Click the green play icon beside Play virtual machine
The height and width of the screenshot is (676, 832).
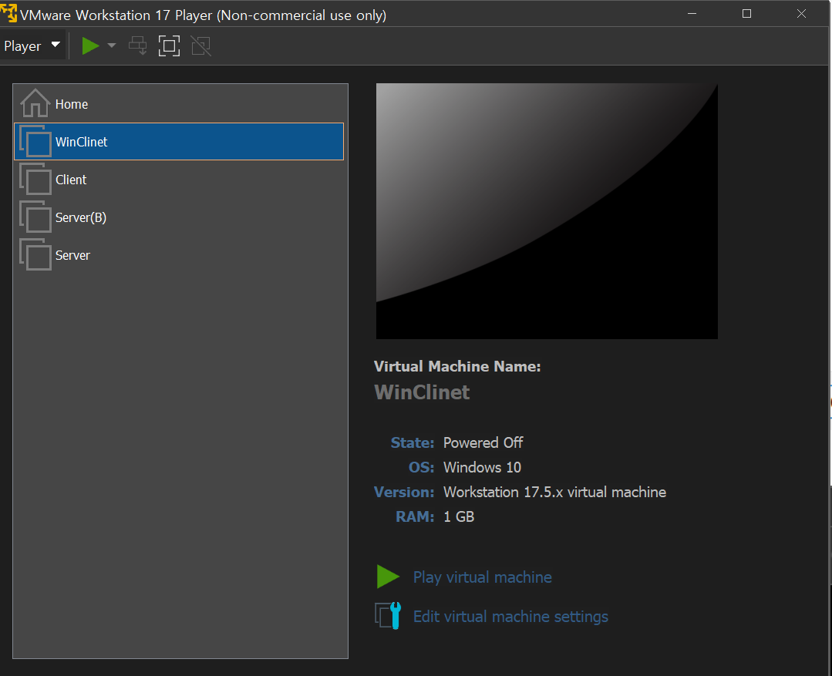click(388, 577)
